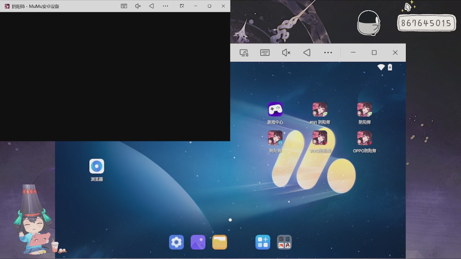
Task: Click the Wi-Fi status icon in the Android status bar
Action: click(381, 67)
